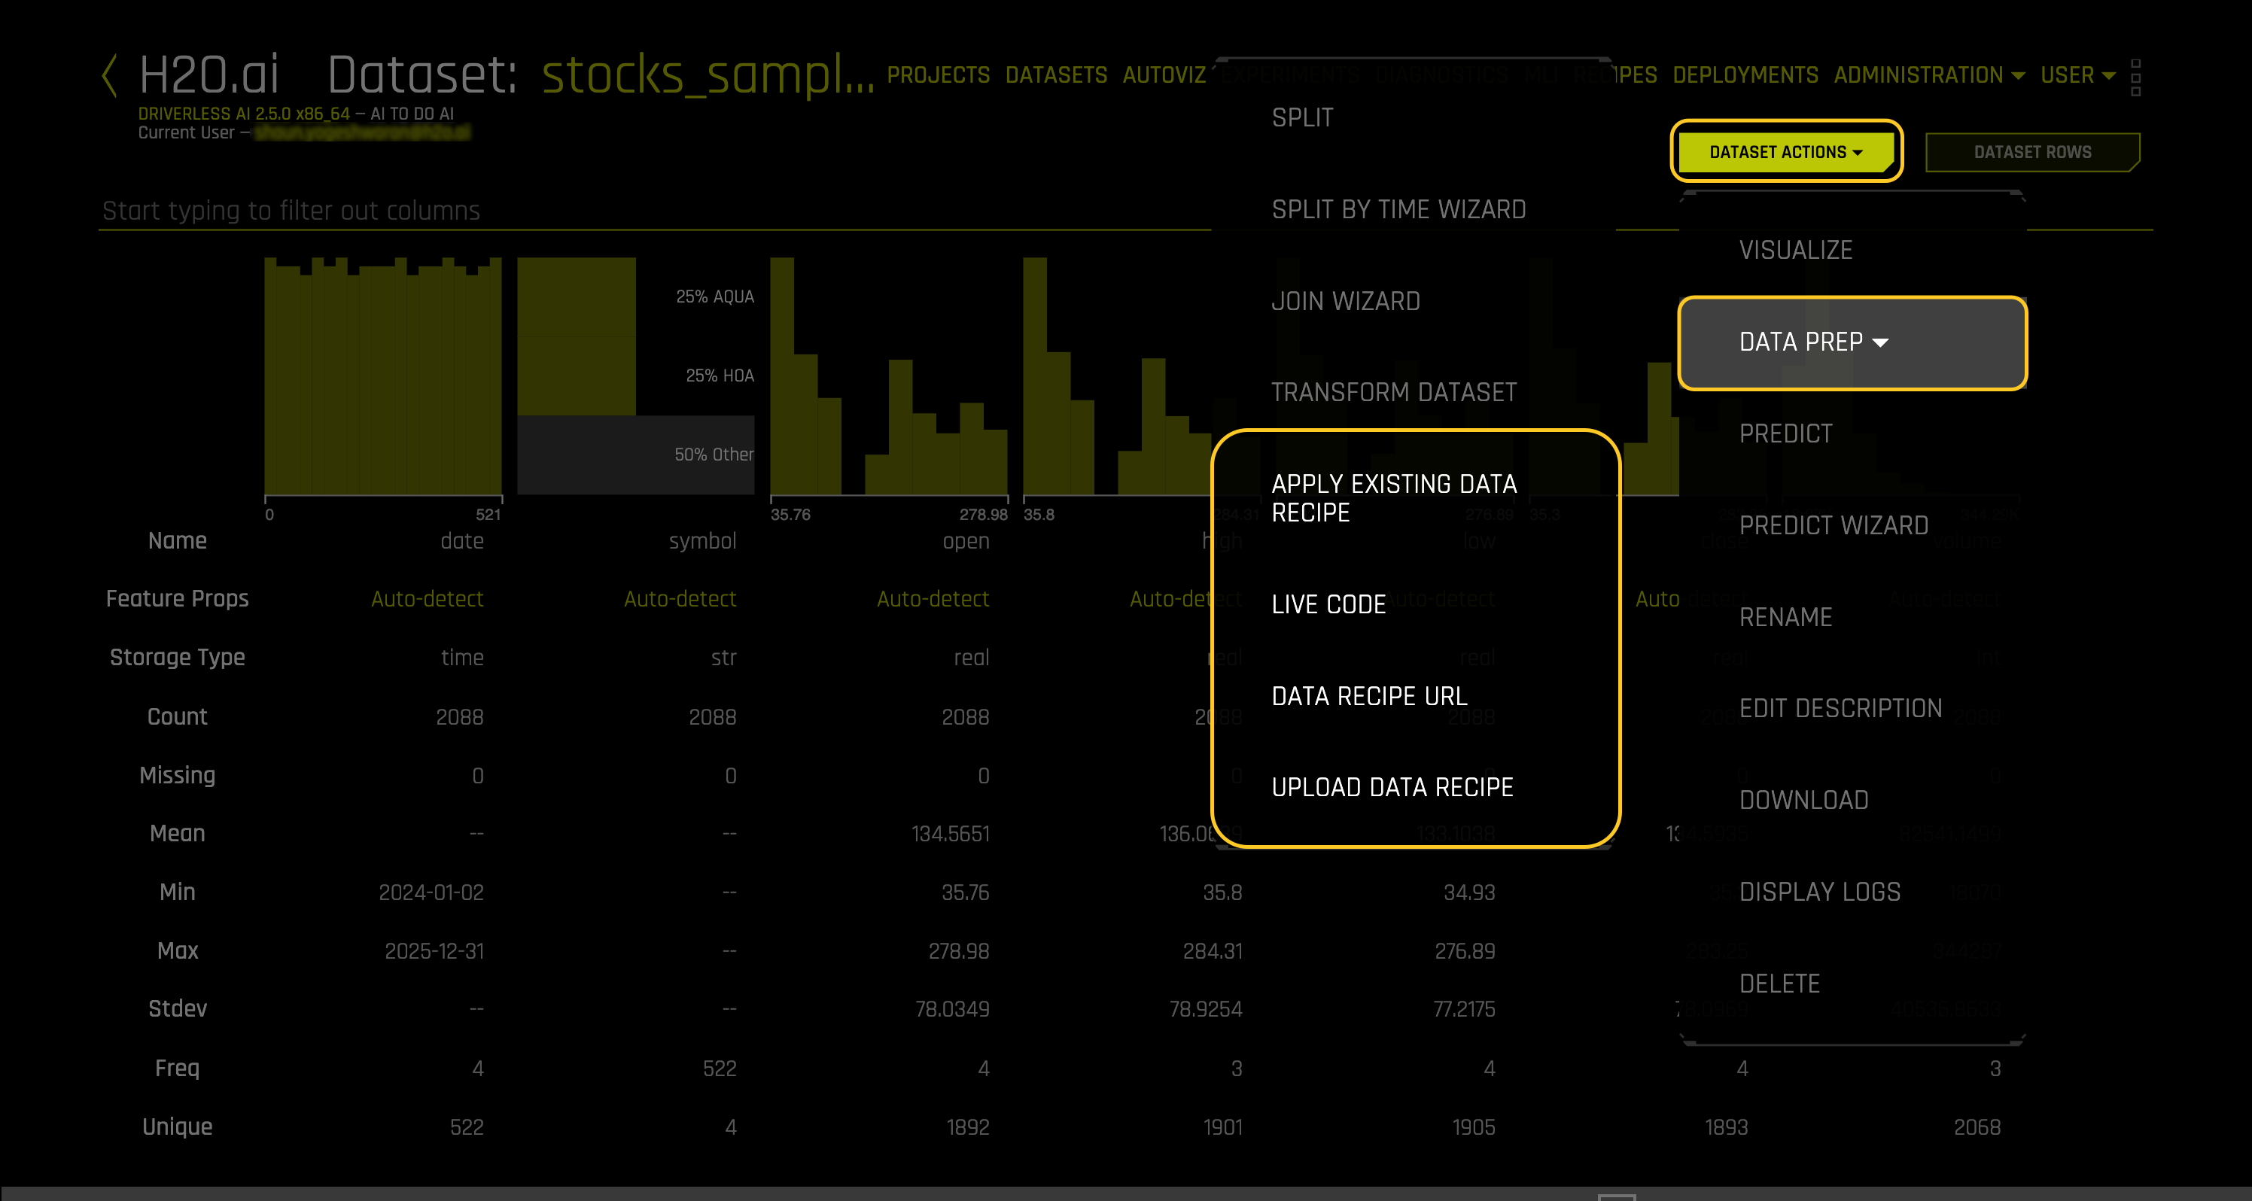Click Auto-detect for the date column
Viewport: 2252px width, 1201px height.
(x=427, y=600)
